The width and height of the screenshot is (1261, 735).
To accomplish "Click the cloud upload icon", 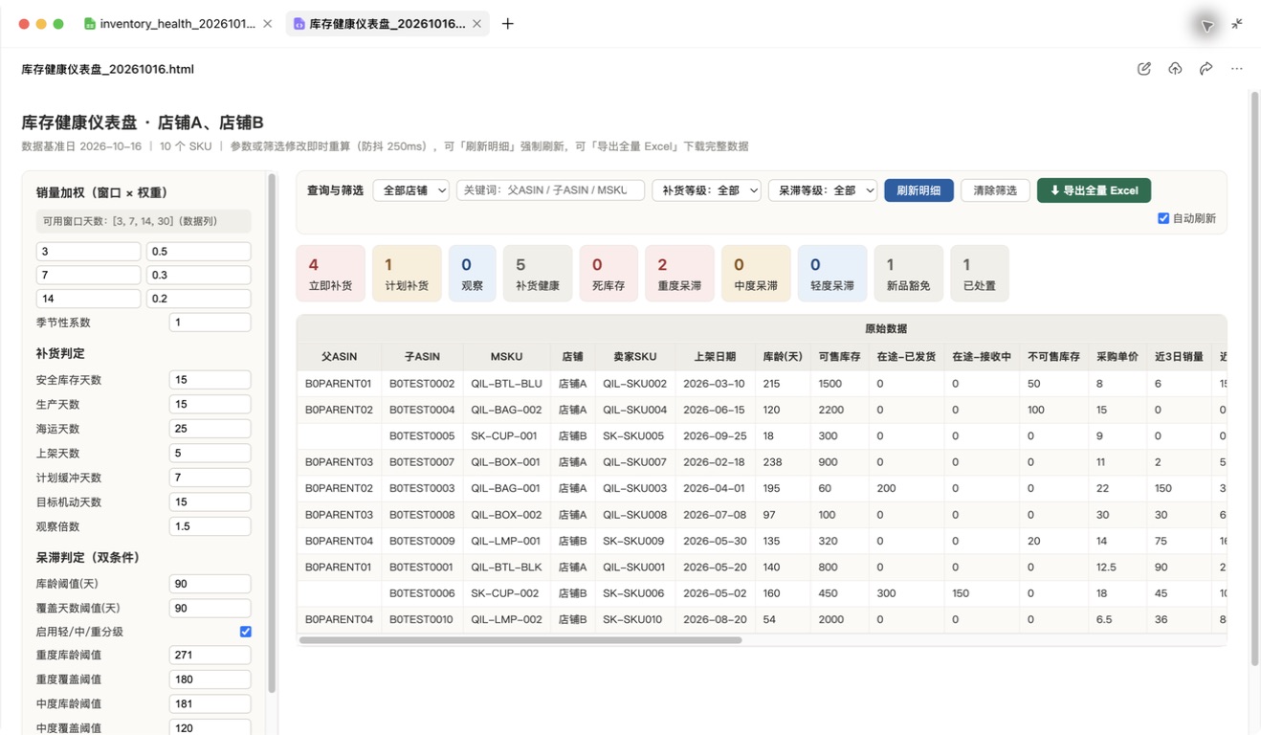I will (x=1175, y=69).
